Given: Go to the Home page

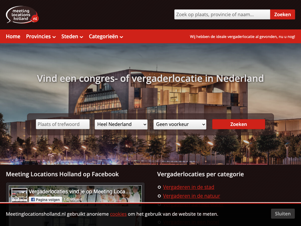Looking at the screenshot, I should 13,36.
